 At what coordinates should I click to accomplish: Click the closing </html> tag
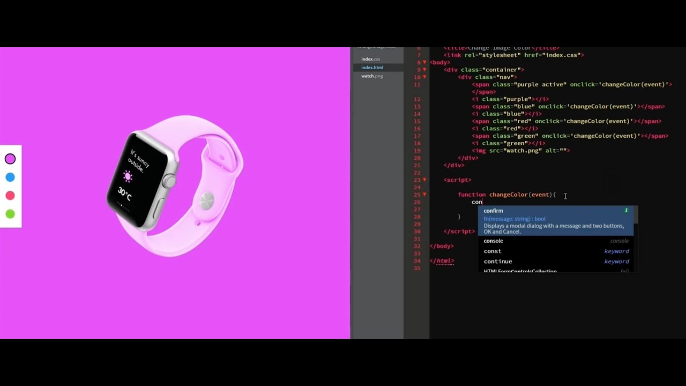tap(442, 261)
